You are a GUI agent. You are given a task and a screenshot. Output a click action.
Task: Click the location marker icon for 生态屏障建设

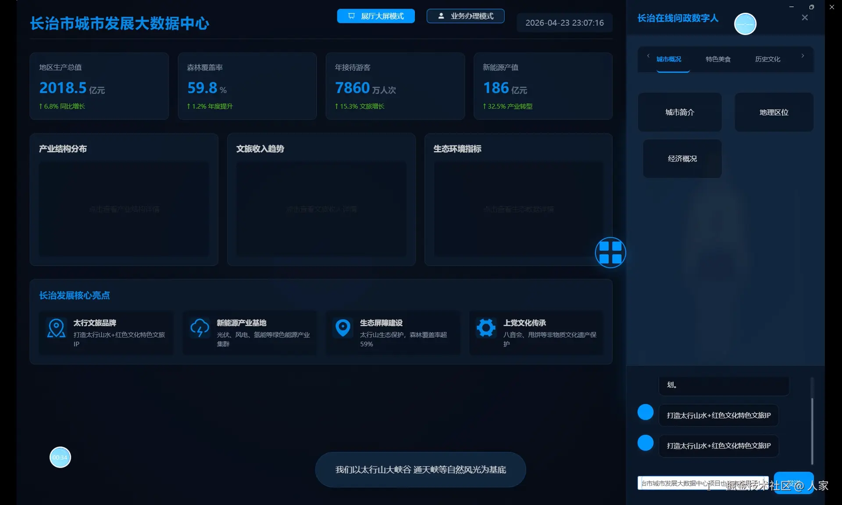(x=343, y=327)
